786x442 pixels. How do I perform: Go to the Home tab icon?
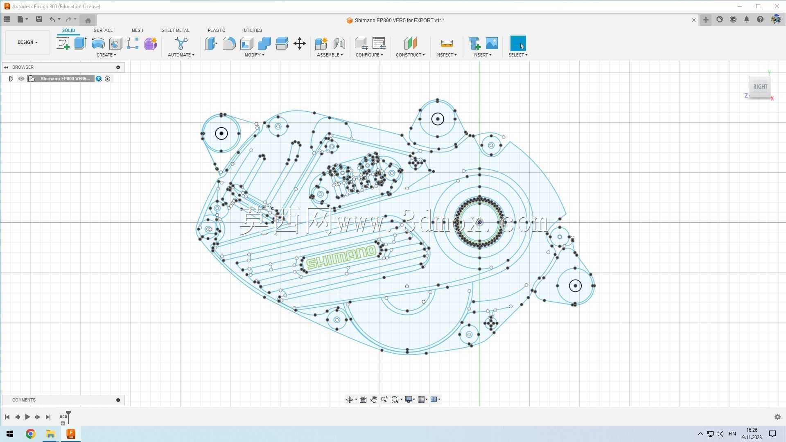pyautogui.click(x=88, y=20)
